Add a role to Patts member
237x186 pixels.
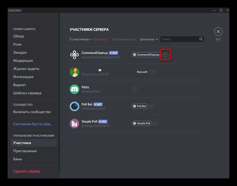pos(134,89)
